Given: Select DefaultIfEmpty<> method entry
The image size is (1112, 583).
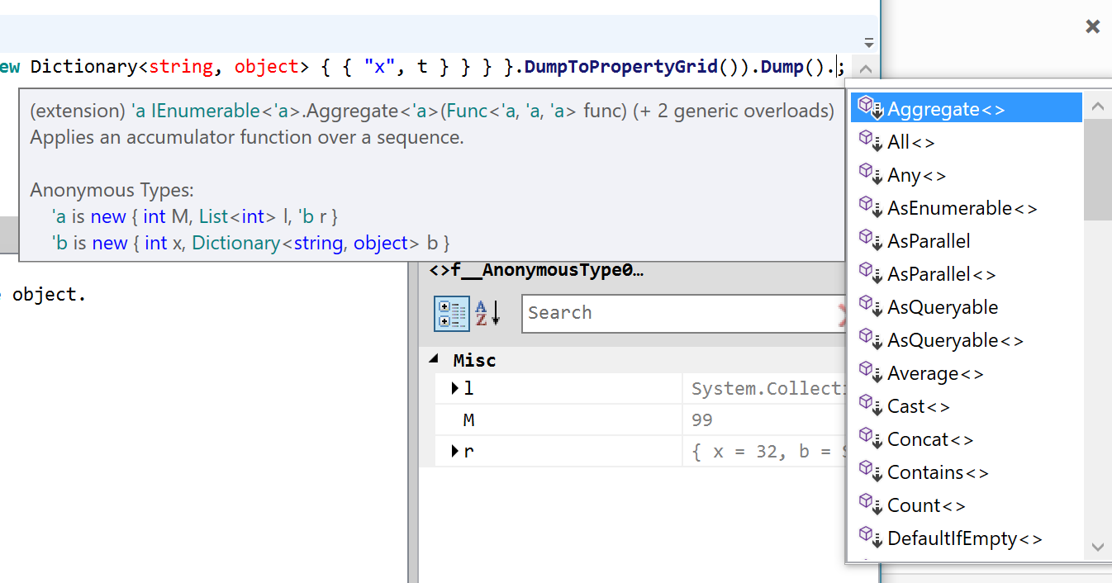Looking at the screenshot, I should tap(966, 538).
